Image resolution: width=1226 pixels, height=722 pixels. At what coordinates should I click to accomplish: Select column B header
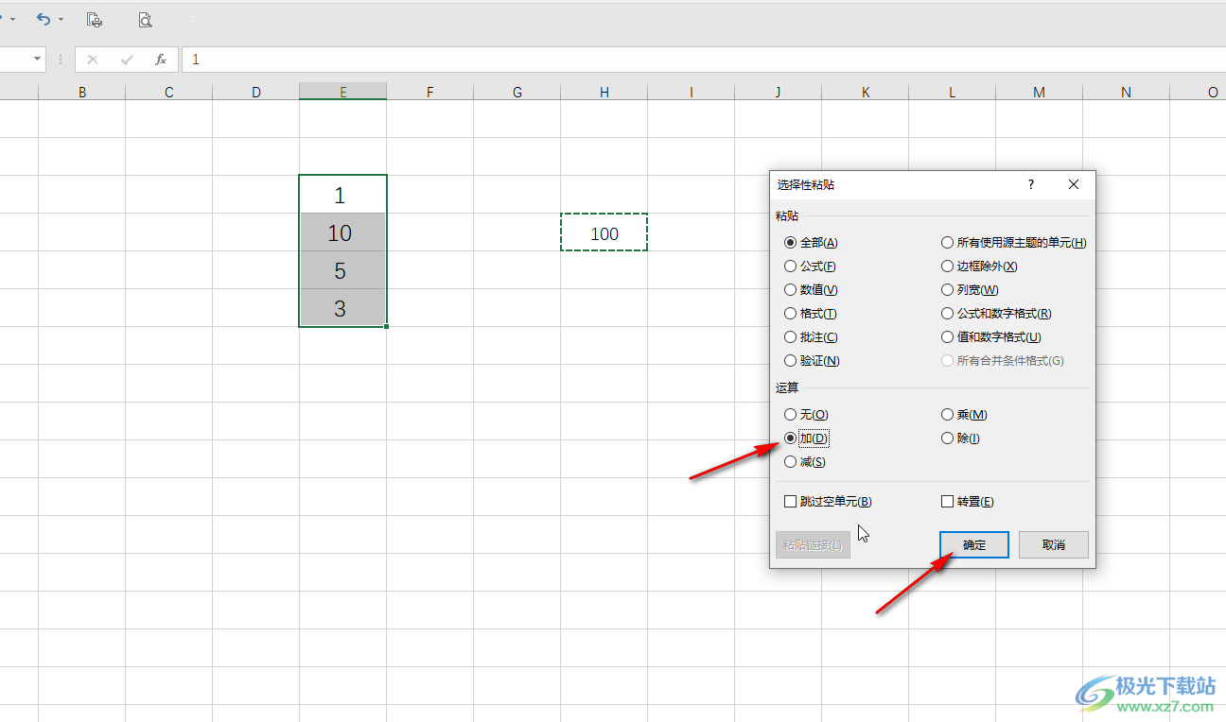click(82, 92)
